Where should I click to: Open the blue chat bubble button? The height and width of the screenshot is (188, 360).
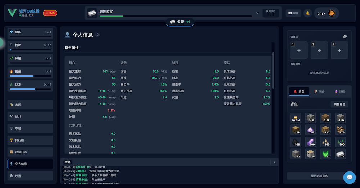[x=349, y=177]
